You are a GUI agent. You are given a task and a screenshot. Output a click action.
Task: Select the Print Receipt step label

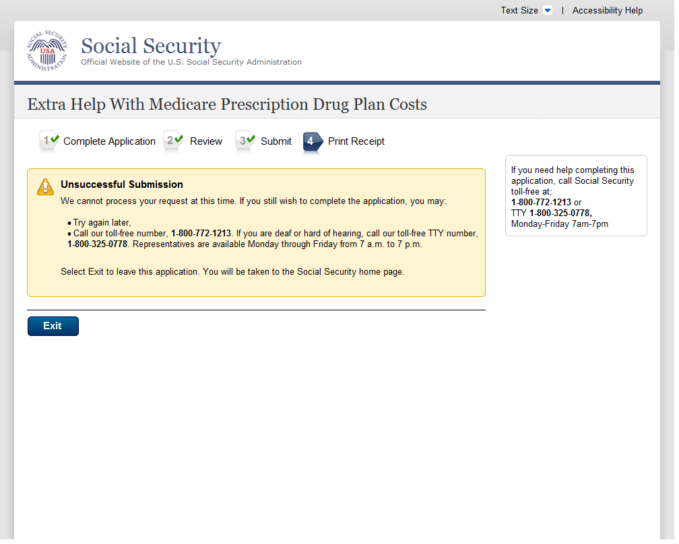point(356,141)
